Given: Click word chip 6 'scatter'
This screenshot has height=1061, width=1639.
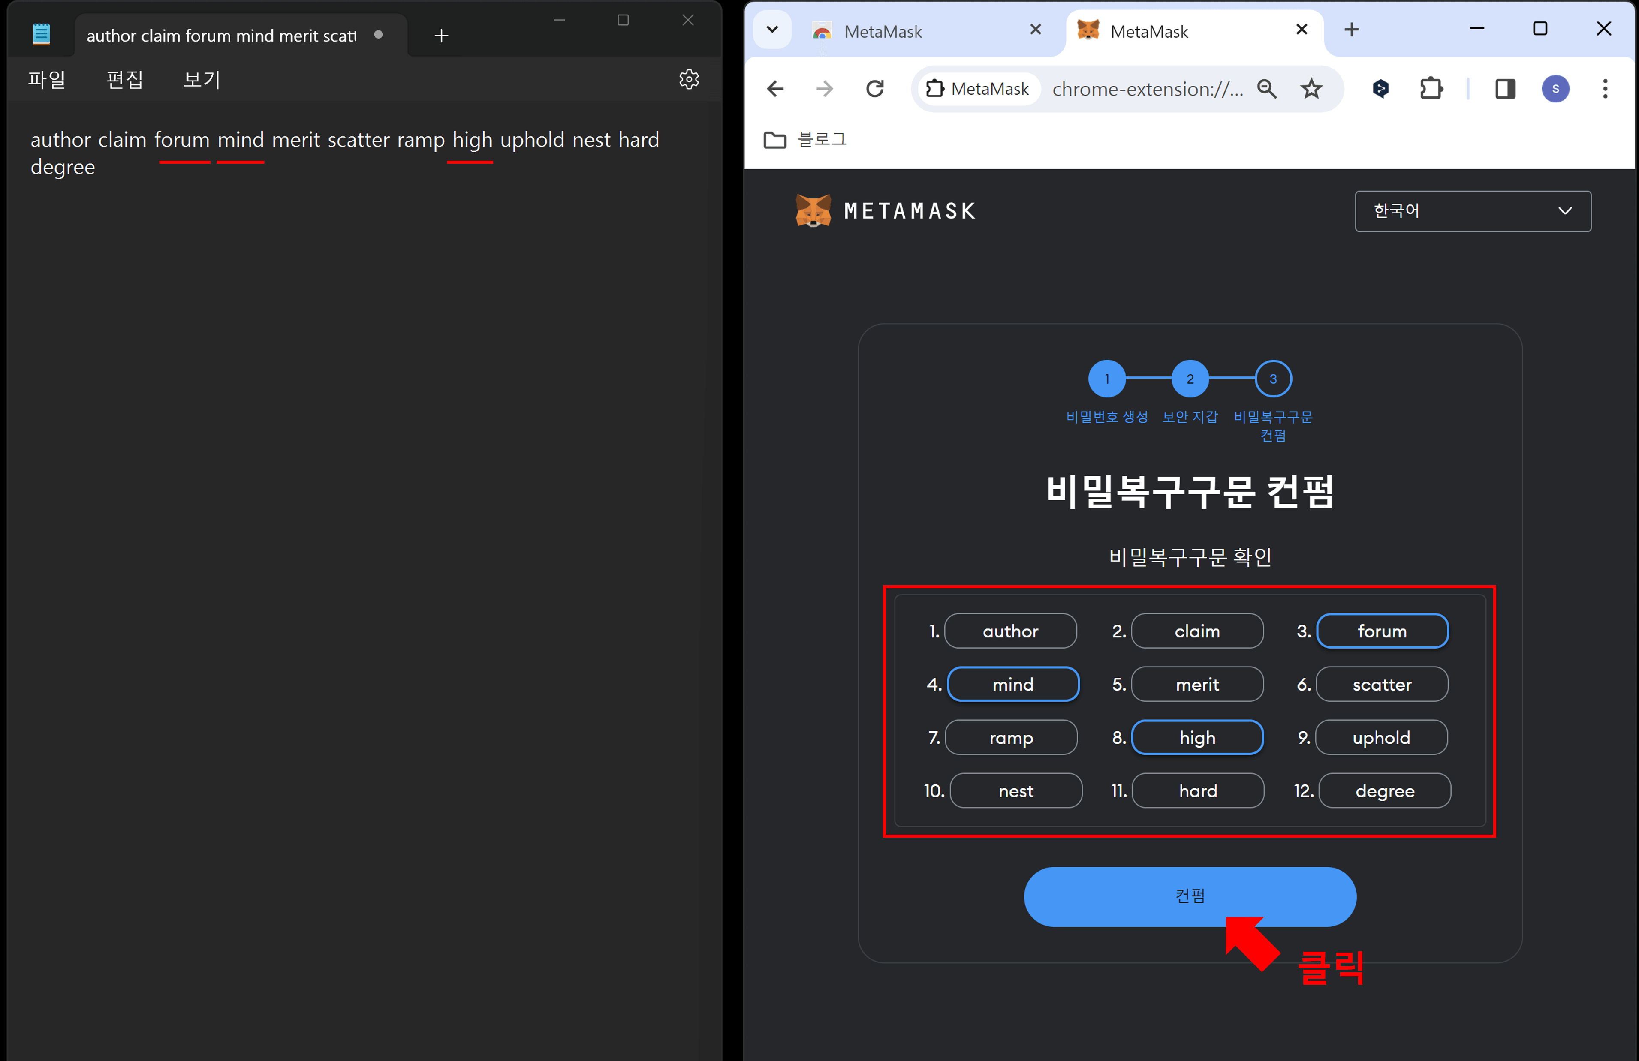Looking at the screenshot, I should tap(1381, 684).
